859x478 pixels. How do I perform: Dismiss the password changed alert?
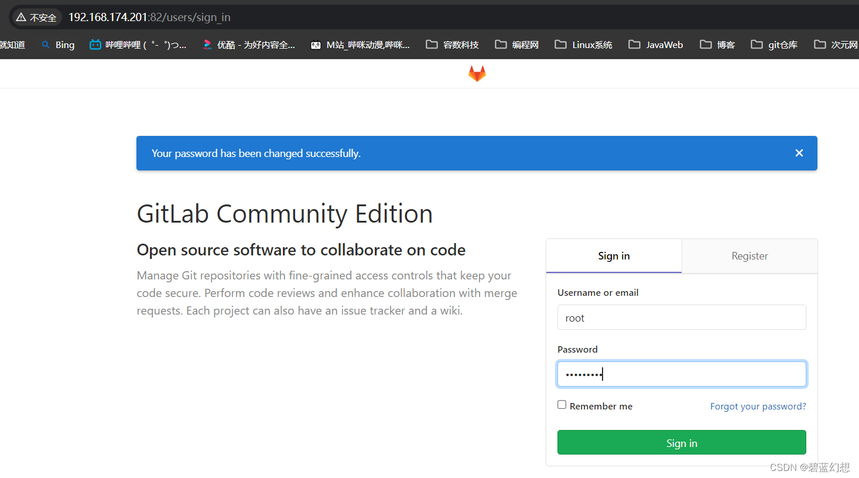[x=799, y=153]
